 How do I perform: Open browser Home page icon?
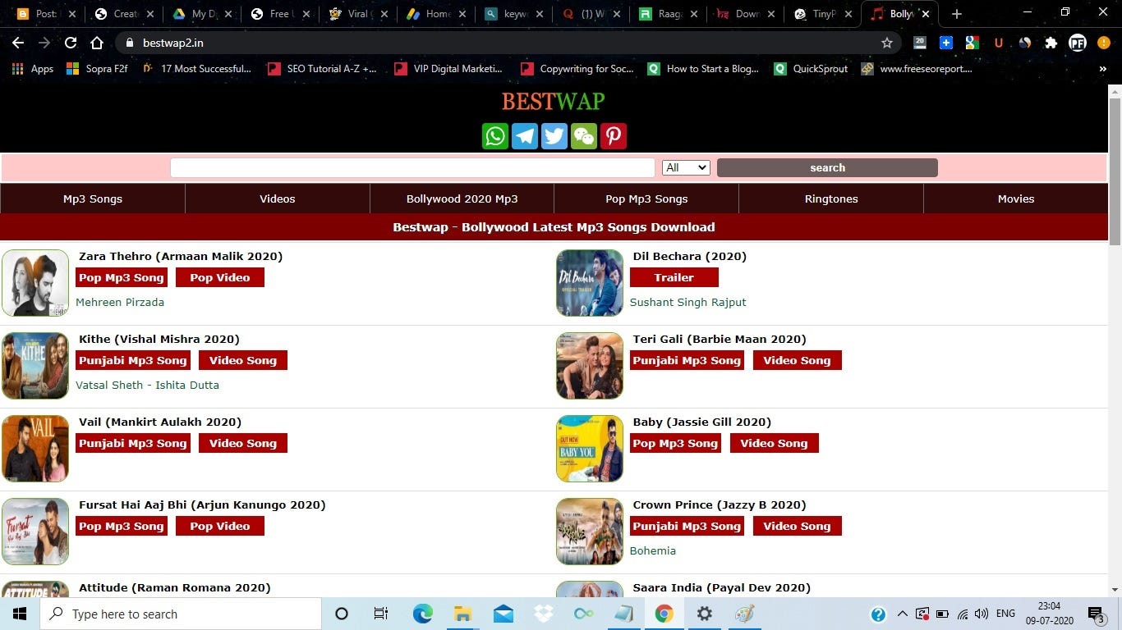97,43
